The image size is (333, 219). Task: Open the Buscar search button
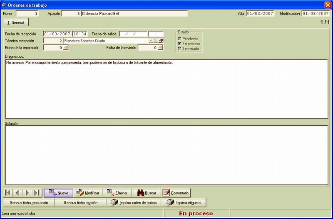tap(147, 193)
